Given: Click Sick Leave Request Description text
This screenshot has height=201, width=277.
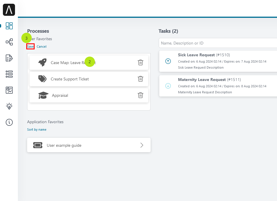Looking at the screenshot, I should 201,67.
